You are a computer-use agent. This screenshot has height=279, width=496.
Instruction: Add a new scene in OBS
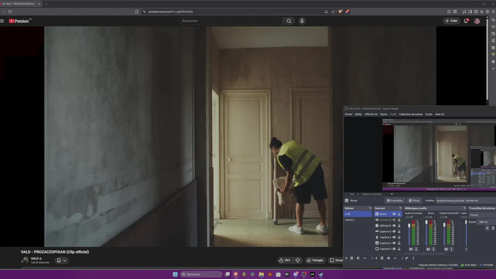coord(346,258)
